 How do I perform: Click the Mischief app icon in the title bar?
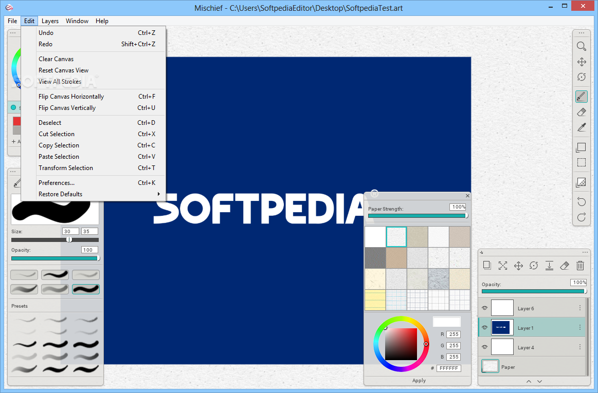pyautogui.click(x=9, y=8)
